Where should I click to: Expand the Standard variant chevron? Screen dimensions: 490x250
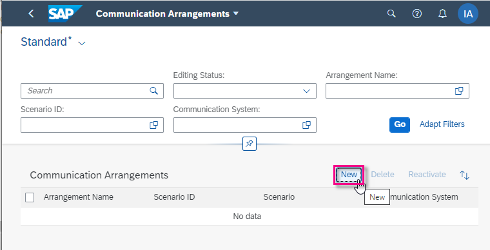[x=82, y=43]
